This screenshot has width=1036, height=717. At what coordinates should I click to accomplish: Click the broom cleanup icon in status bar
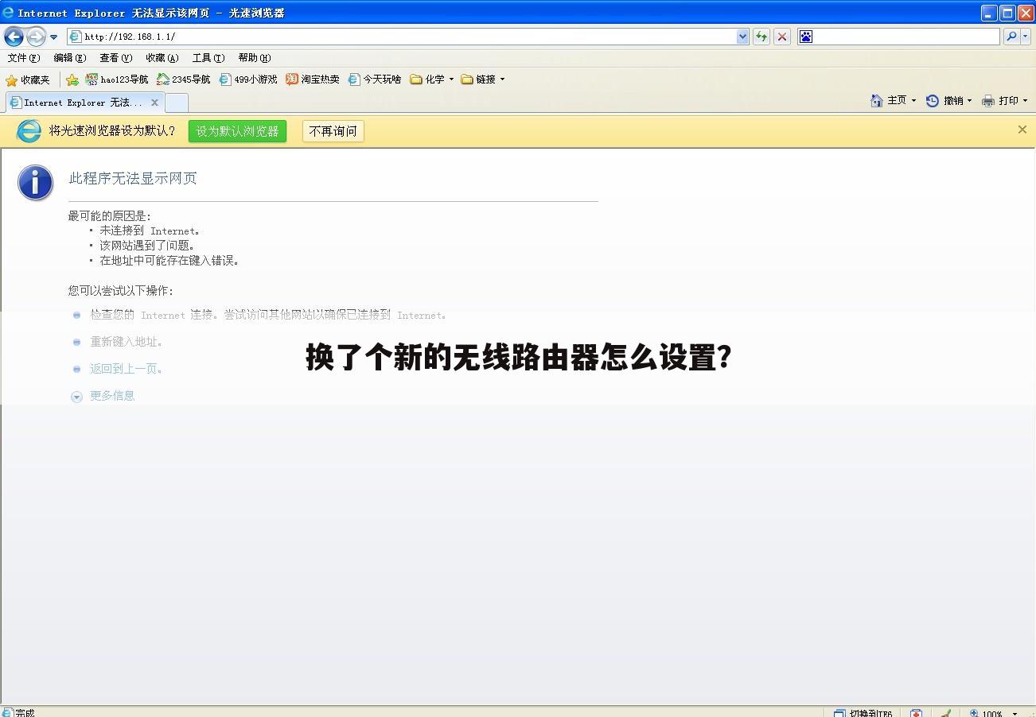pos(945,713)
